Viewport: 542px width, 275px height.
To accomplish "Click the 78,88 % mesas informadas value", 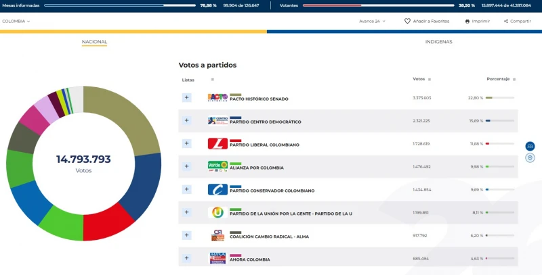I will [209, 5].
